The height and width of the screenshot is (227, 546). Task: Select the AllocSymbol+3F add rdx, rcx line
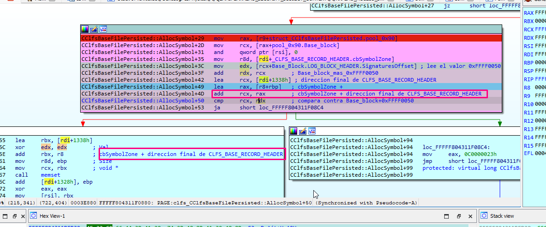[291, 73]
